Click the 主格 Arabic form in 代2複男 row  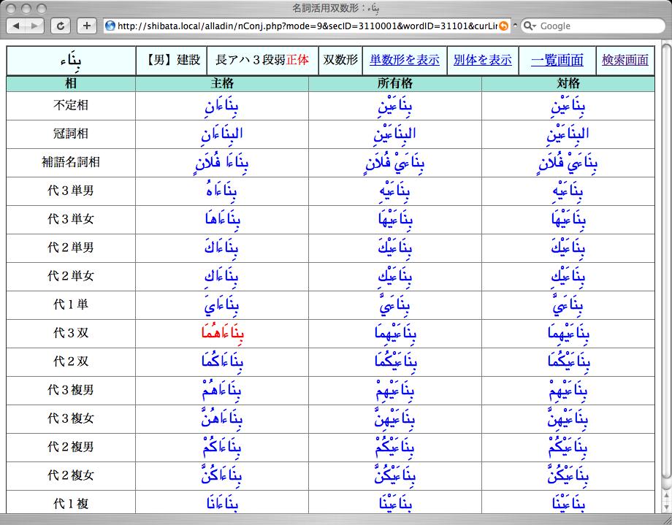pos(222,448)
